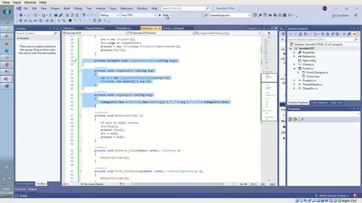Switch to the ThreadSrv.cs tab

[123, 28]
